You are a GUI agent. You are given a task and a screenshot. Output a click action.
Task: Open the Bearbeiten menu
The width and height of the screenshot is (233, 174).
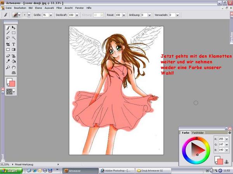20,8
